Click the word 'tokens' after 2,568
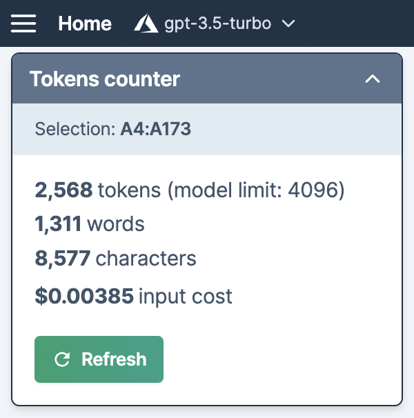414x418 pixels. (130, 190)
